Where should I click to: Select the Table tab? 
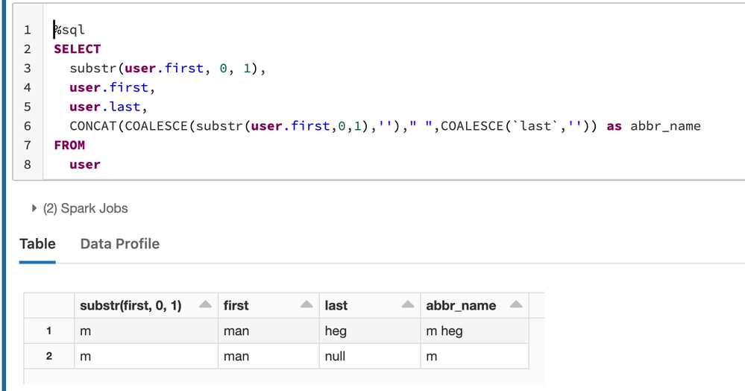[x=37, y=244]
